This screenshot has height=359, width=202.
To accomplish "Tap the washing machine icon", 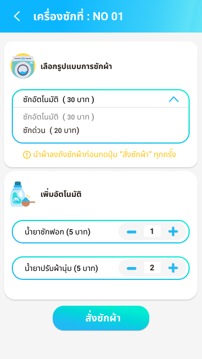I will [23, 66].
